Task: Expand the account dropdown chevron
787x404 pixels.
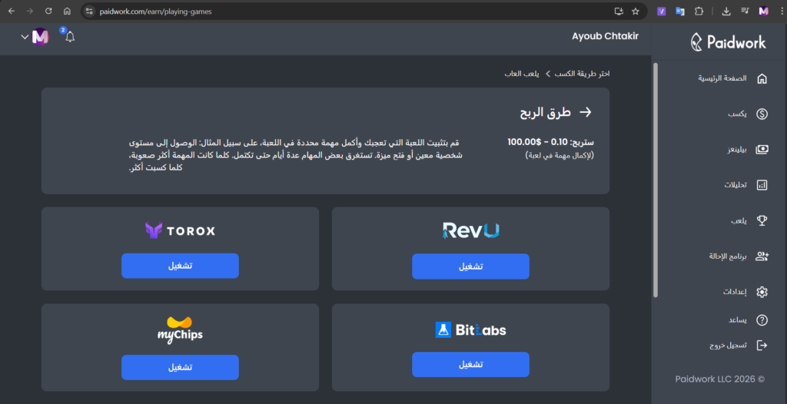Action: (x=25, y=37)
